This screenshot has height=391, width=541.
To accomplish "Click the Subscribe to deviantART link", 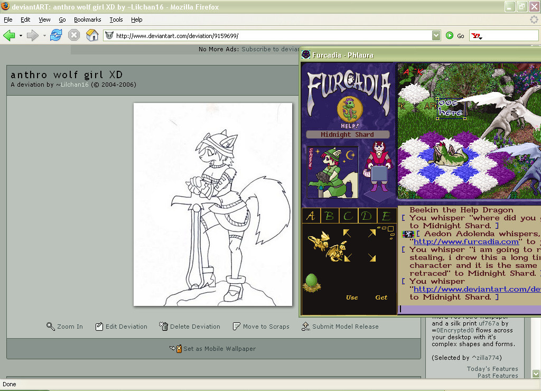I will click(x=270, y=49).
